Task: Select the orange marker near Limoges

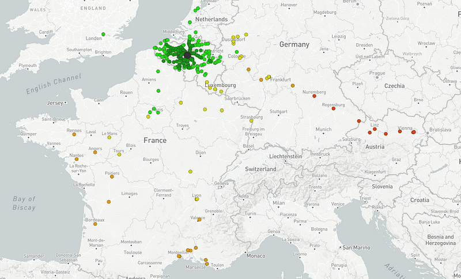Action: click(x=109, y=202)
